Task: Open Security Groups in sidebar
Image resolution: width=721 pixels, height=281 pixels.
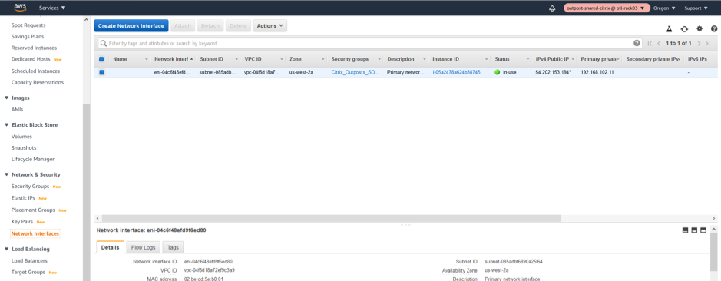Action: click(x=31, y=187)
